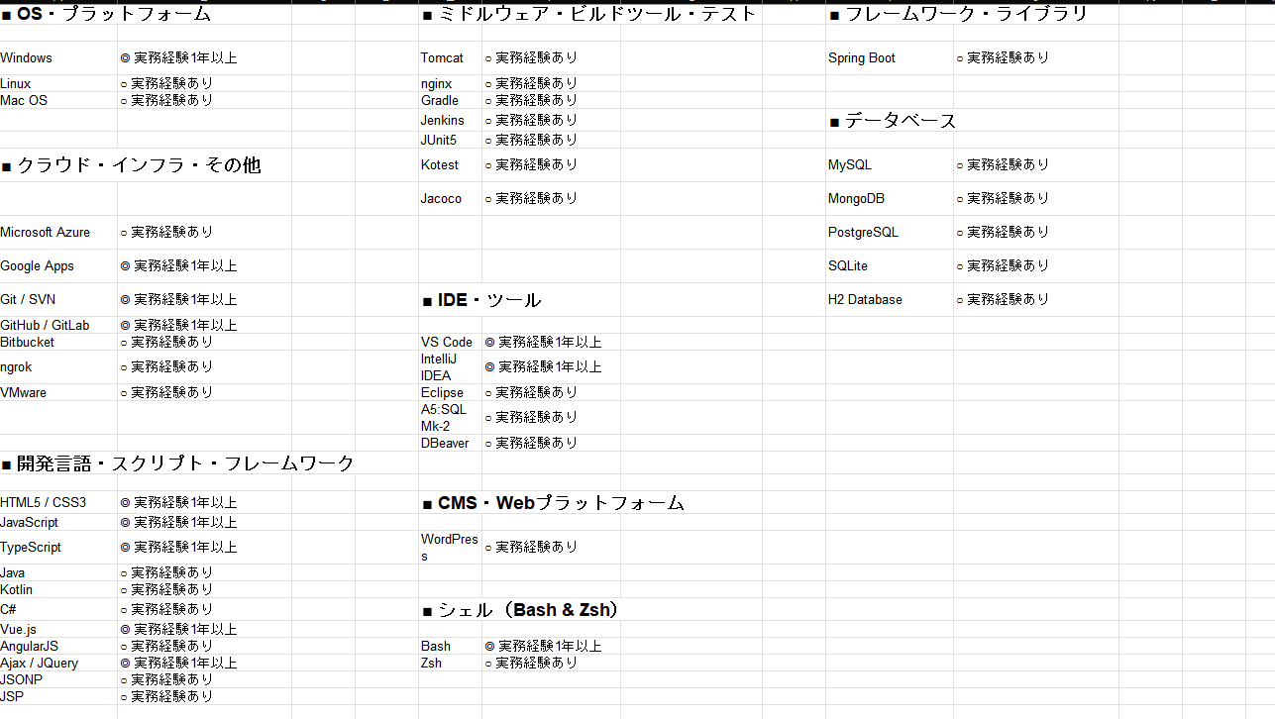Screen dimensions: 1275x719
Task: Click experience level cell beside Spring Boot
Action: [x=1036, y=58]
